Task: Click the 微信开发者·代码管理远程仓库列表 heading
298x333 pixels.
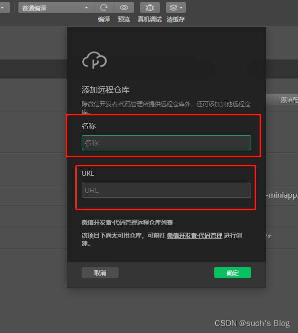Action: [x=127, y=223]
